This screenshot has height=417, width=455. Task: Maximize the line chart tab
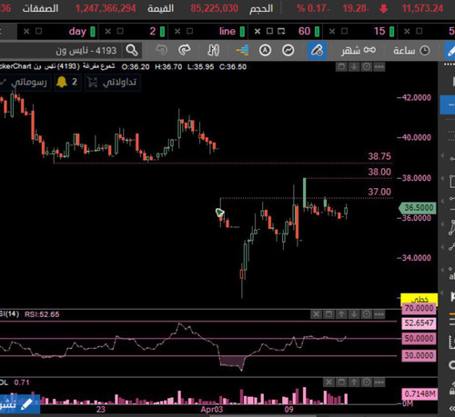[x=189, y=31]
